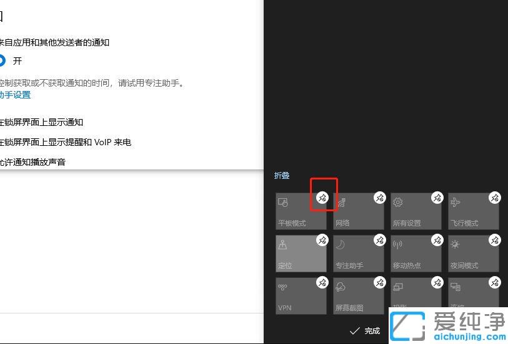The image size is (508, 344).
Task: Unpin the 移动热点 quick action
Action: 437,240
